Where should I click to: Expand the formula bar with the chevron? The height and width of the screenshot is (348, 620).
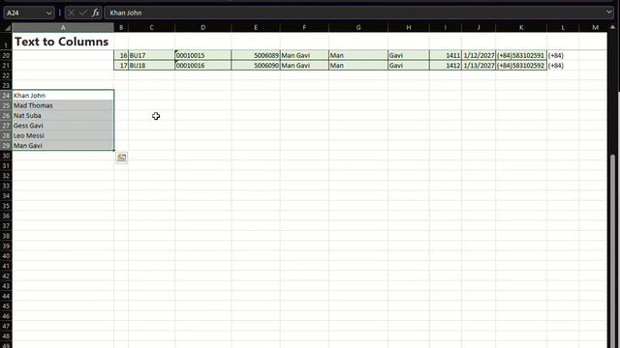coord(608,13)
